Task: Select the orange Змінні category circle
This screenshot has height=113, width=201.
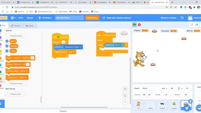Action: tap(1, 79)
